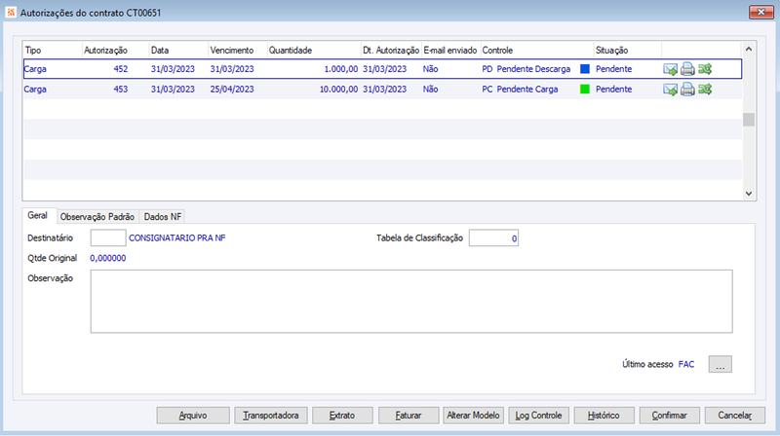
Task: Click green Pendente Carga color indicator
Action: [x=585, y=90]
